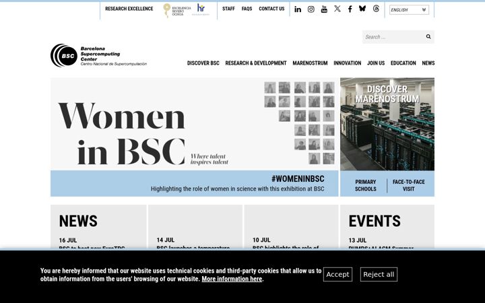The height and width of the screenshot is (303, 485).
Task: Open the Bluesky butterfly icon
Action: pos(362,8)
